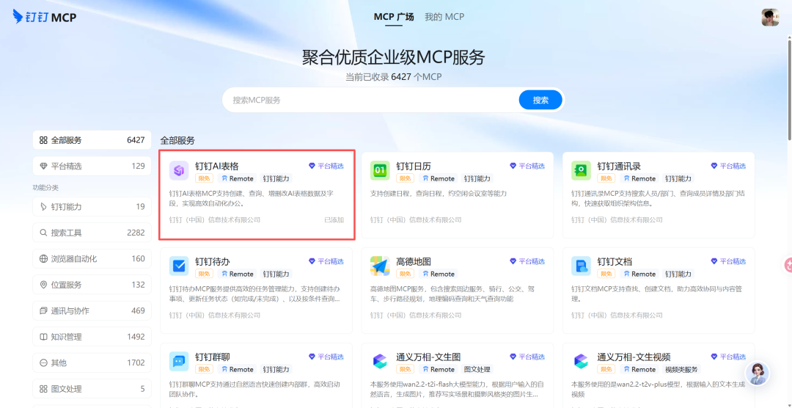Image resolution: width=792 pixels, height=408 pixels.
Task: Open the AI assistant avatar widget
Action: pyautogui.click(x=757, y=374)
